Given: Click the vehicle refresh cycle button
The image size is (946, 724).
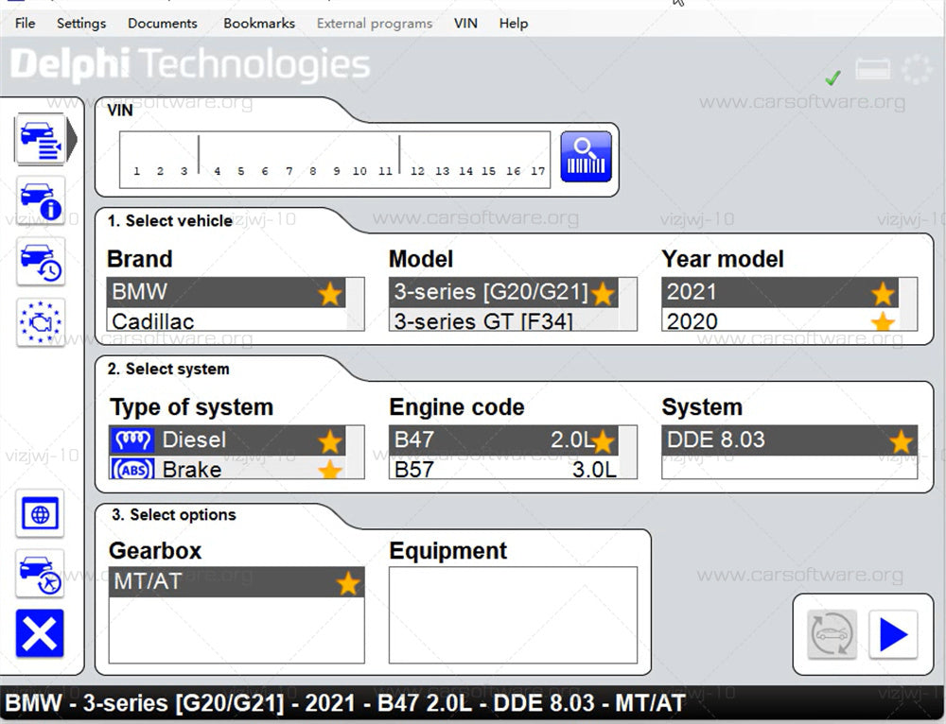Looking at the screenshot, I should pos(832,634).
